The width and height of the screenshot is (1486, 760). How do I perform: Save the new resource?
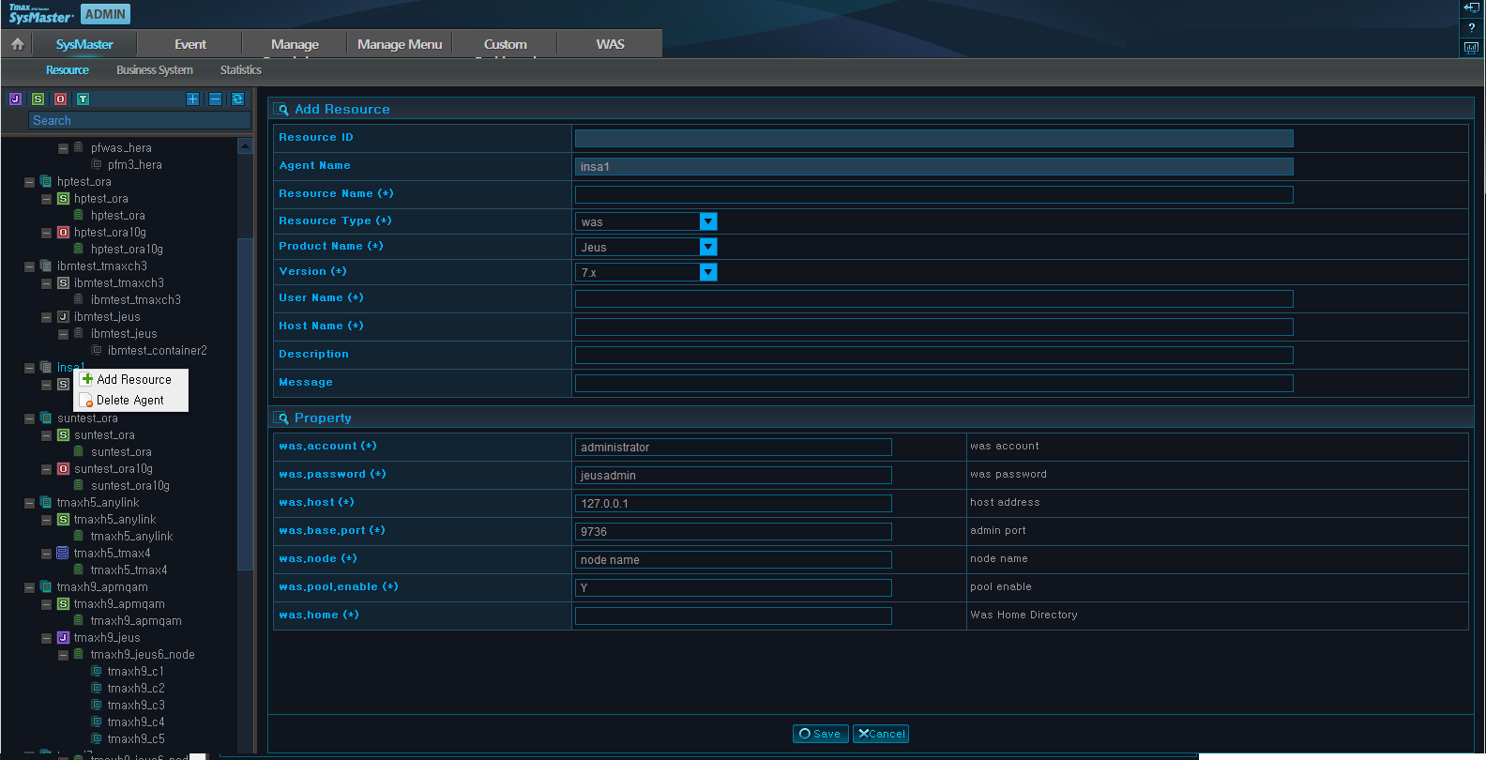(821, 734)
